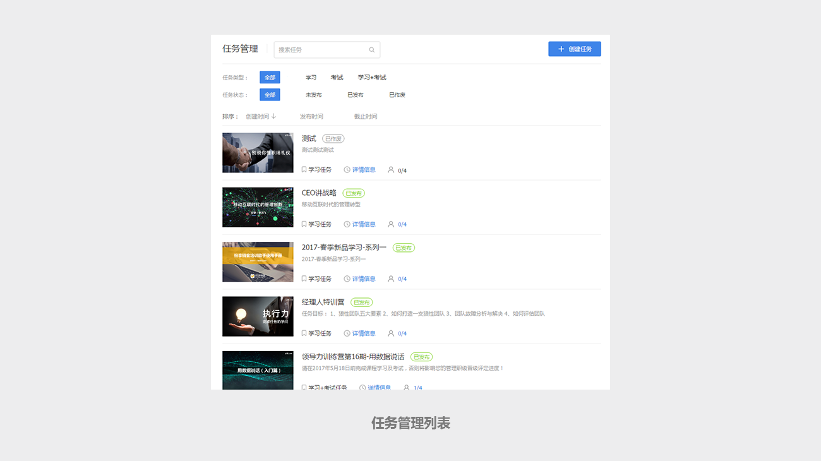Click person icon for CEO讲战略 task
821x461 pixels.
(391, 224)
